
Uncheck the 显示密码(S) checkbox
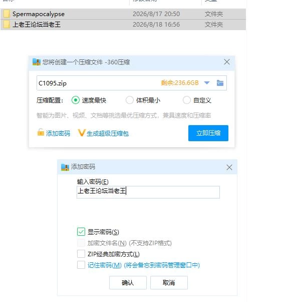81,232
